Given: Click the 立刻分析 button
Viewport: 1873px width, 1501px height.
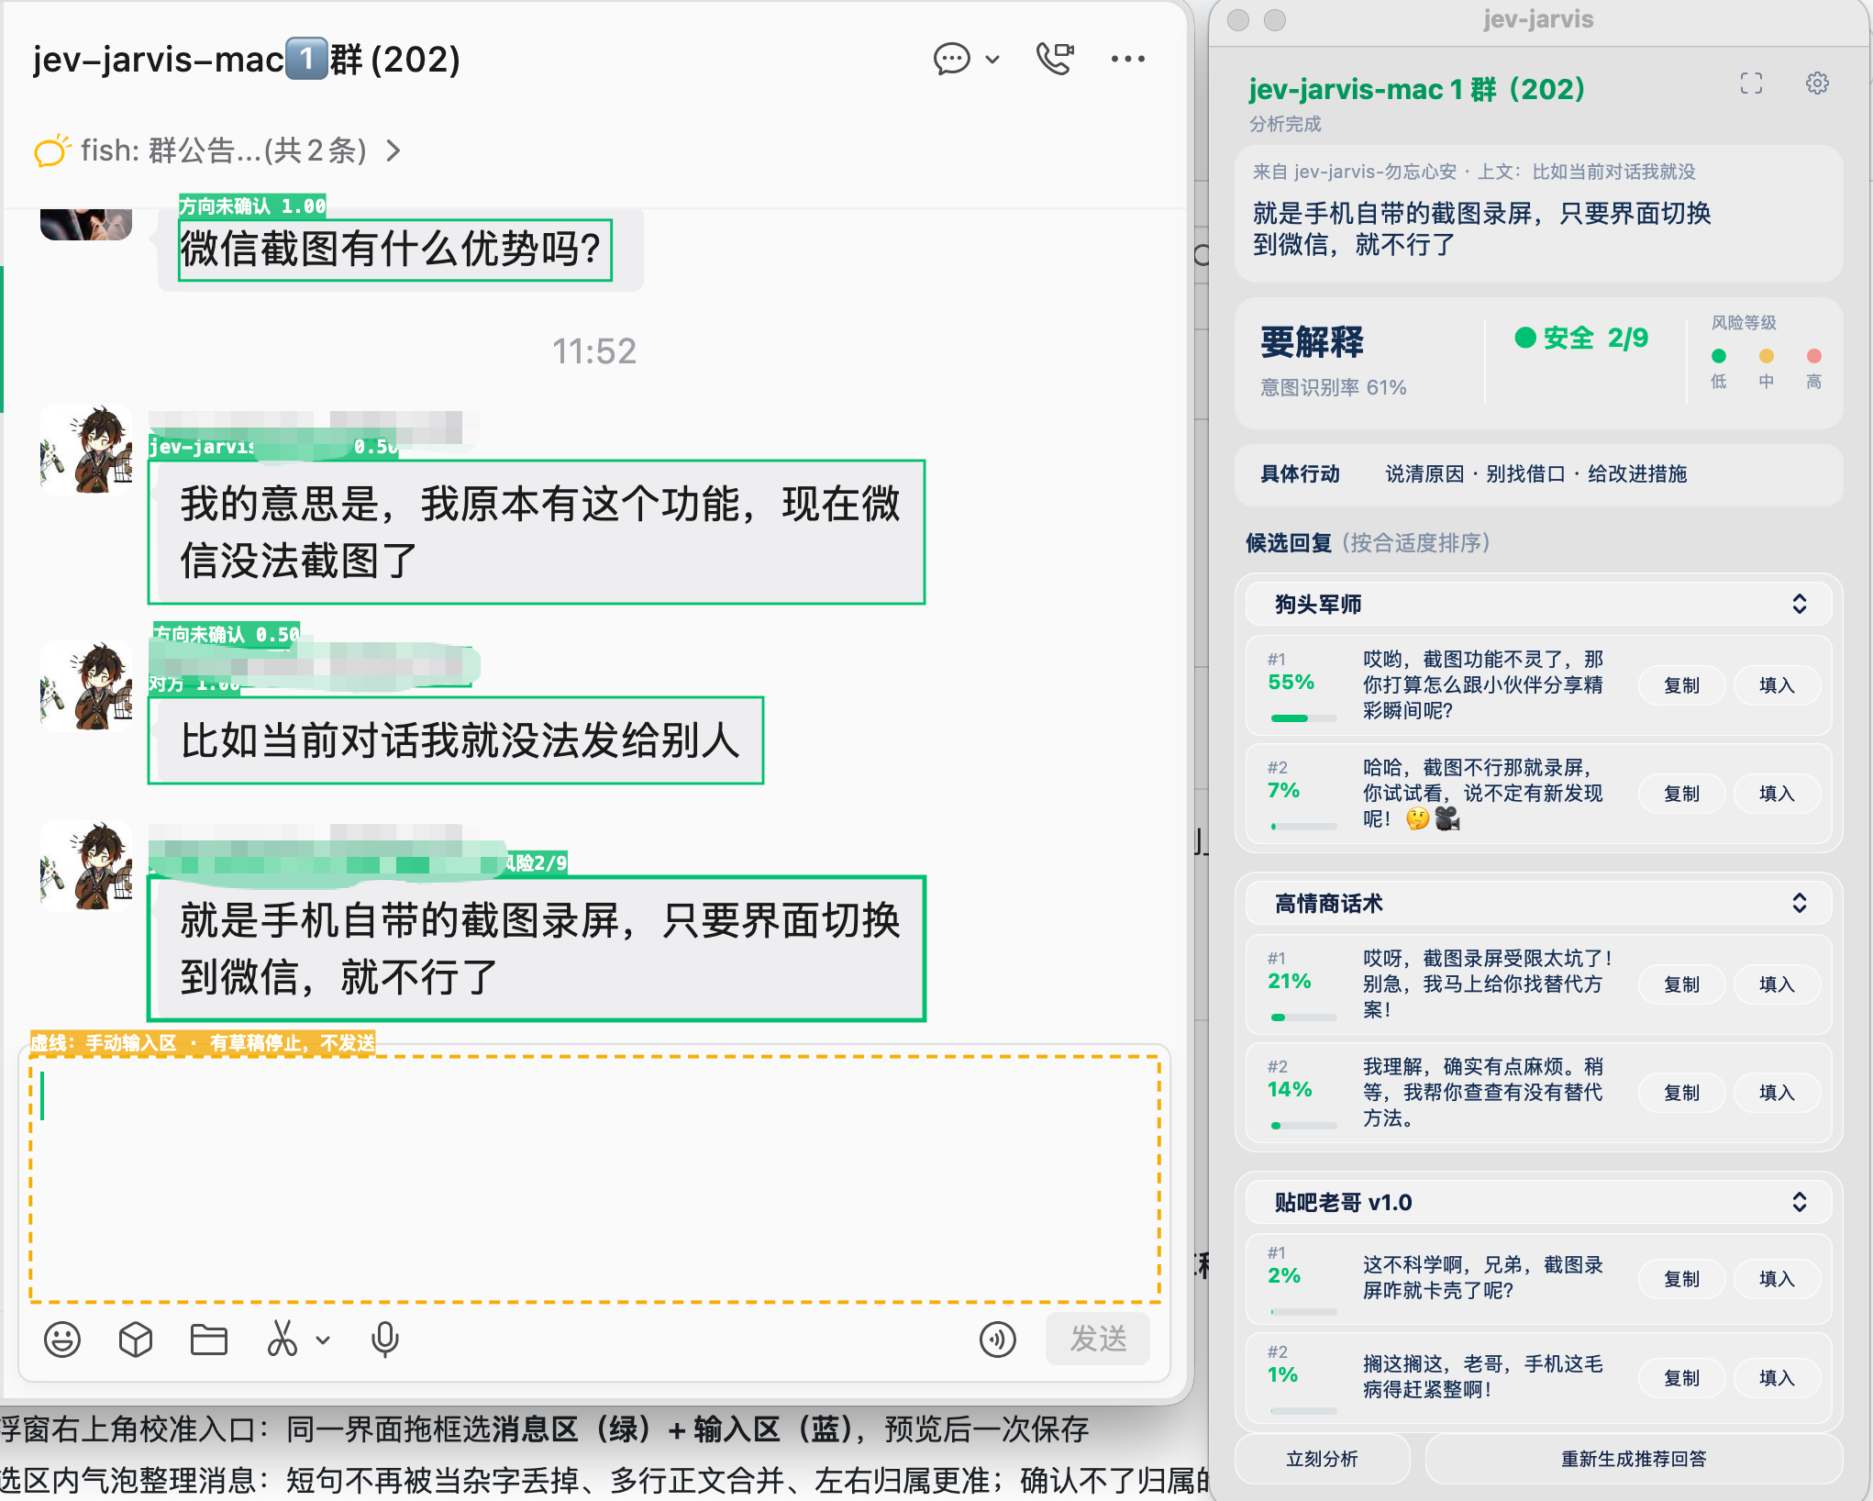Looking at the screenshot, I should pyautogui.click(x=1322, y=1459).
